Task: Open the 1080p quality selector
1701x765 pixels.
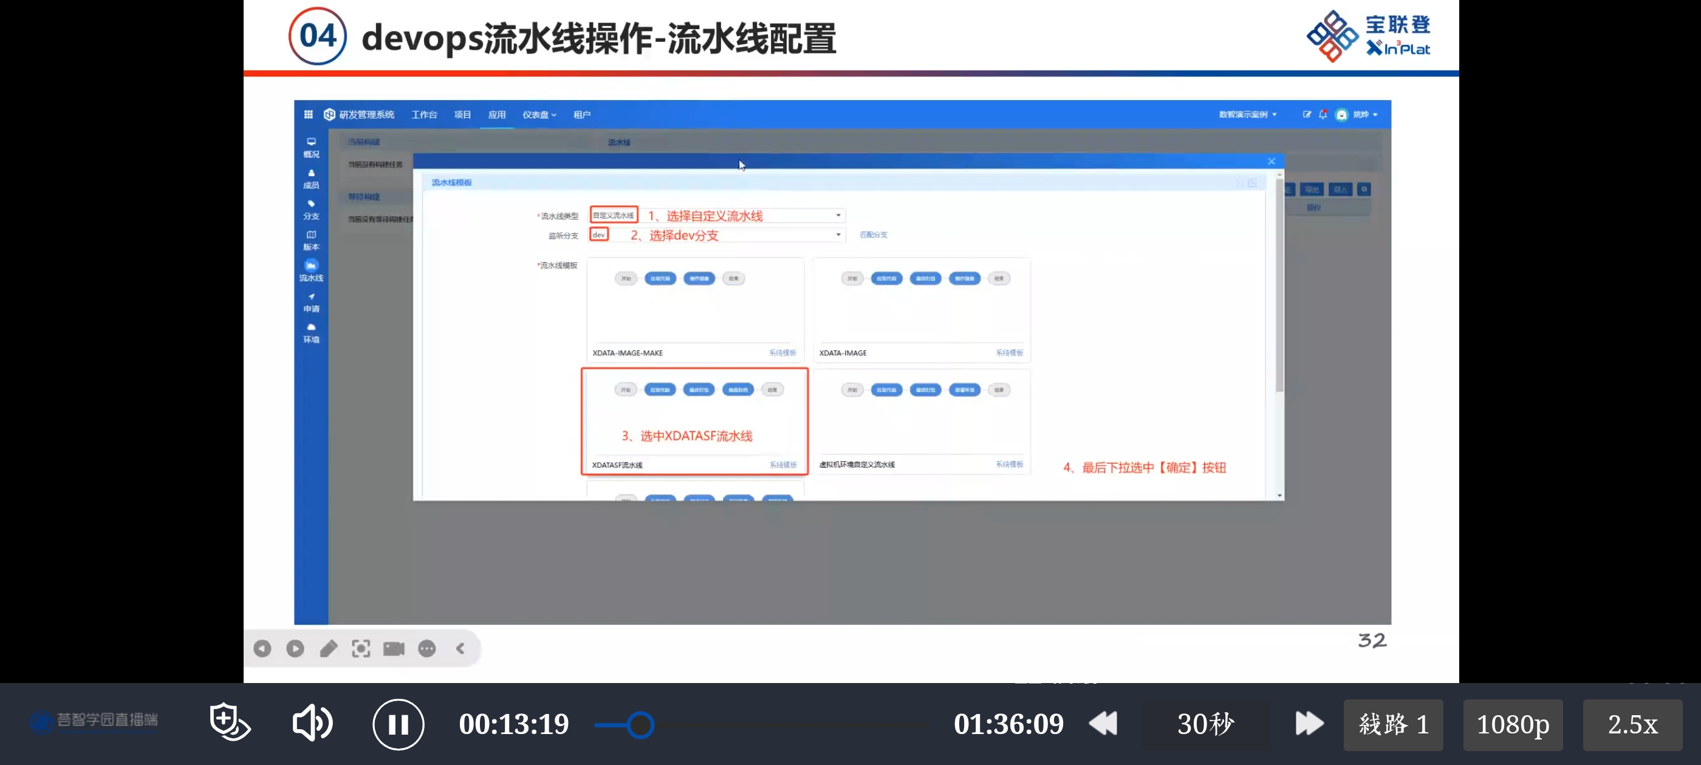Action: point(1512,725)
